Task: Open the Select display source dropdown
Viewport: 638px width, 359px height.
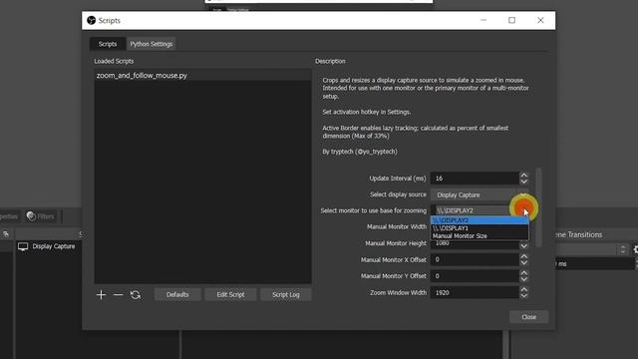Action: [x=479, y=194]
